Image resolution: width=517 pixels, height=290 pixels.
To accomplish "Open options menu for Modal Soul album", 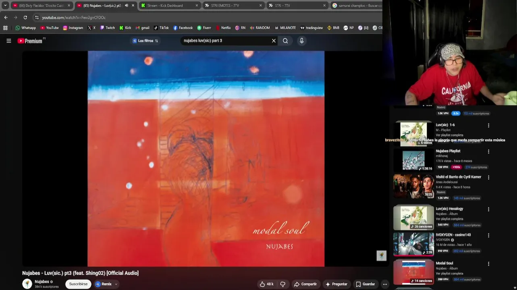I will click(488, 264).
